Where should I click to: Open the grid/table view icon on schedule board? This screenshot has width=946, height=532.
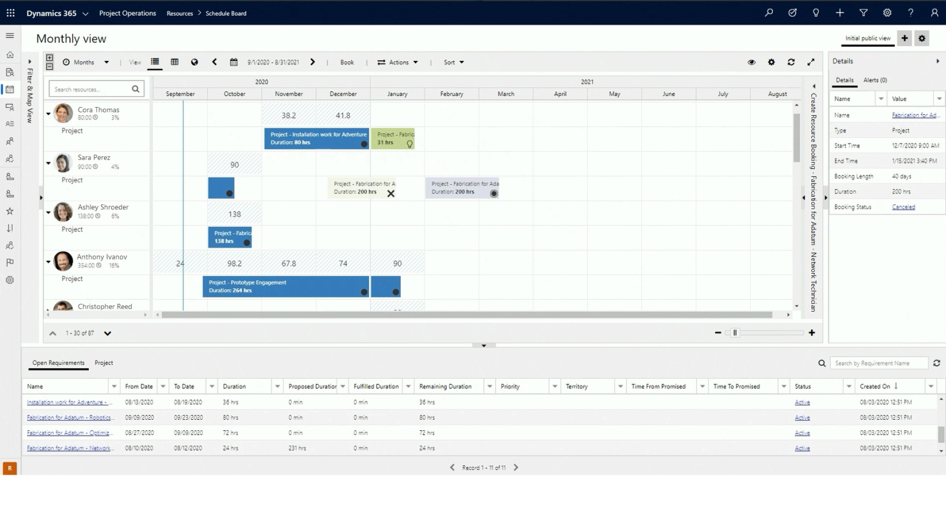click(x=175, y=61)
